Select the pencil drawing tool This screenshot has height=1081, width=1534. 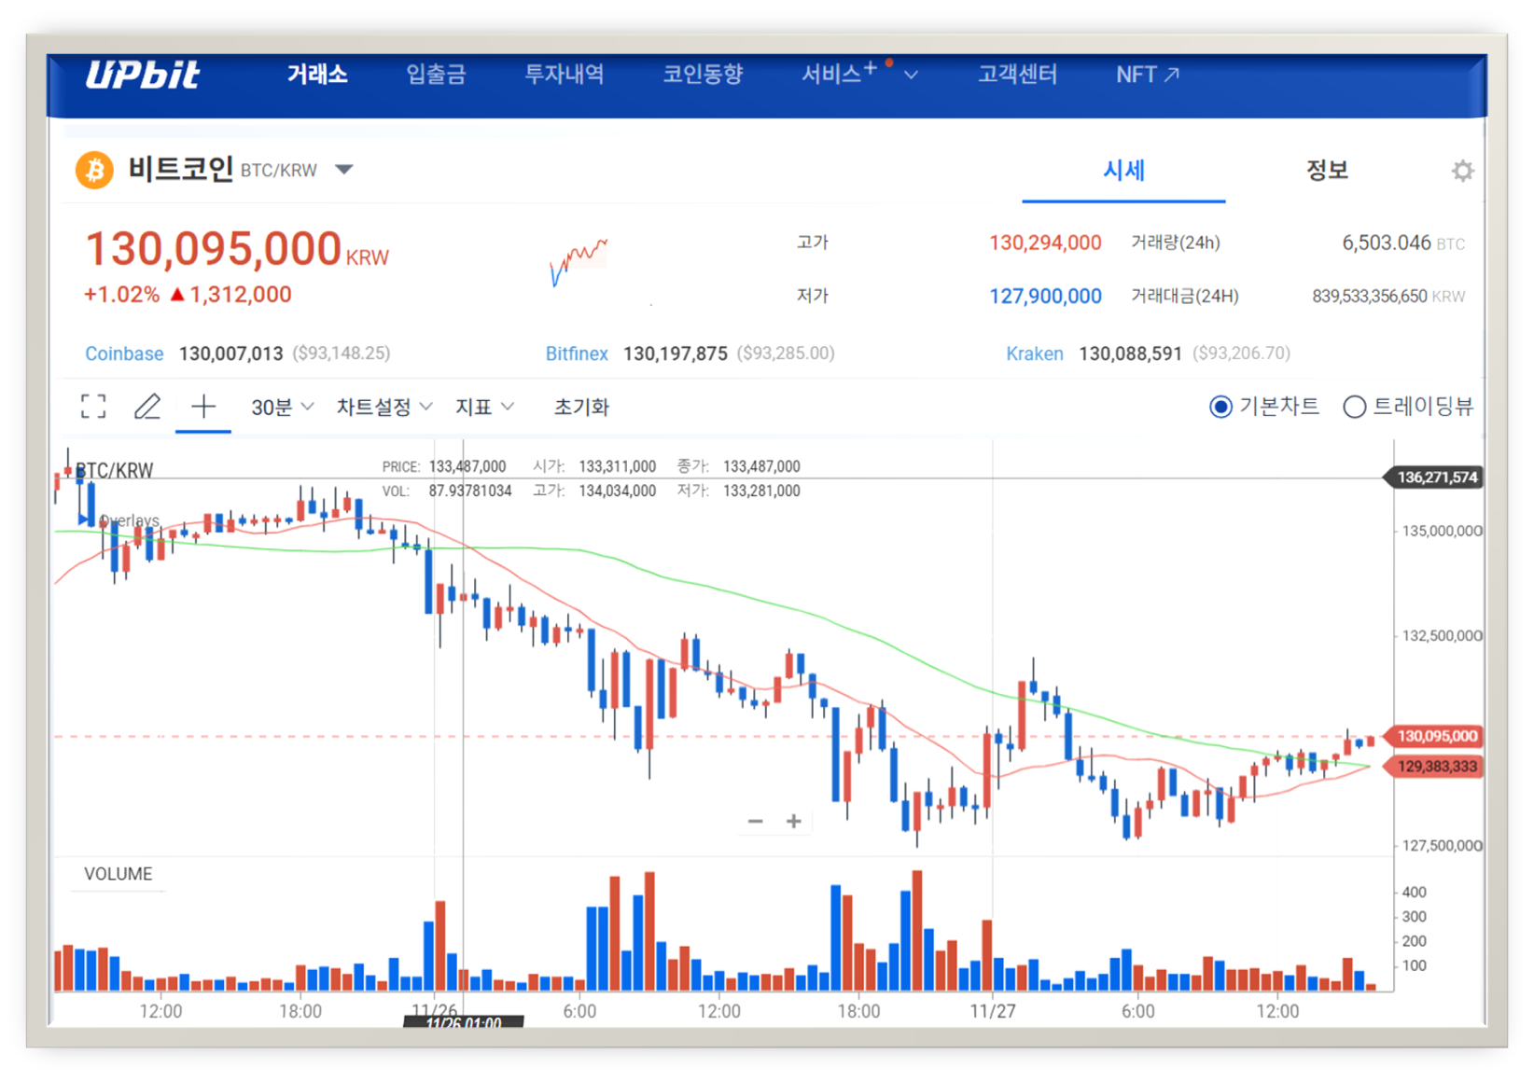click(x=147, y=407)
